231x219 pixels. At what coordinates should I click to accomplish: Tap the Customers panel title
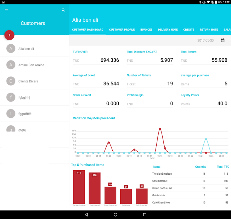coord(33,23)
